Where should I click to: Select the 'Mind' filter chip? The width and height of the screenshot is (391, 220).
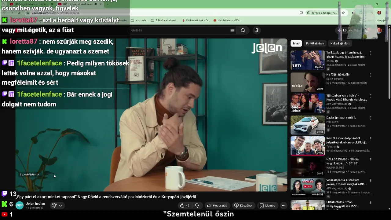point(296,43)
